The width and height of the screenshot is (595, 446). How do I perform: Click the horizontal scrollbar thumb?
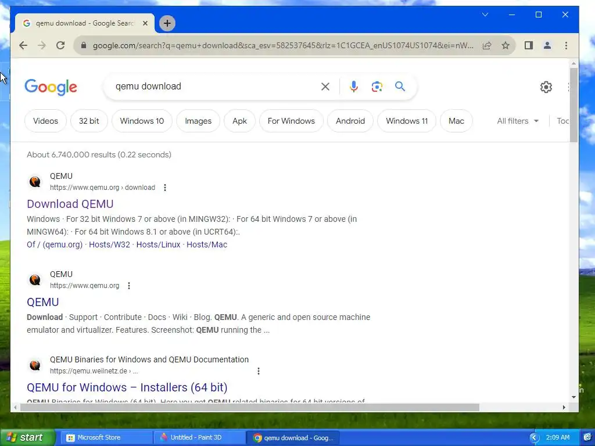[250, 407]
